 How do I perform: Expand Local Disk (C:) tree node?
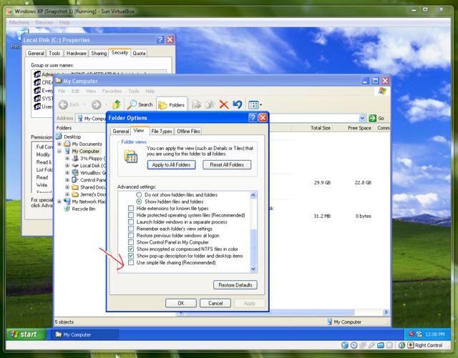pos(67,166)
